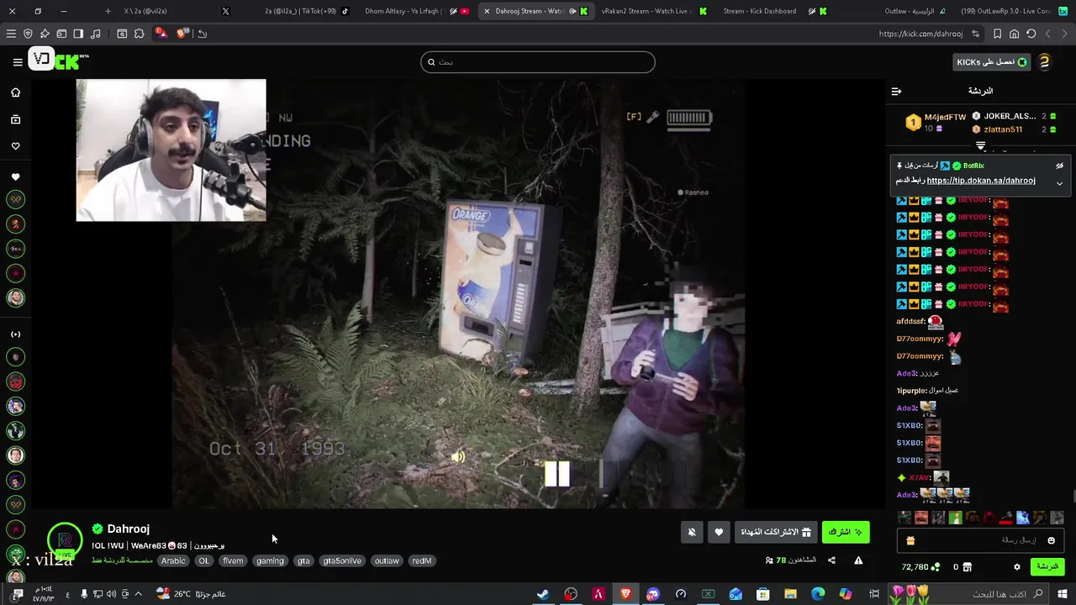Collapse the chat panel
This screenshot has height=605, width=1076.
point(896,91)
